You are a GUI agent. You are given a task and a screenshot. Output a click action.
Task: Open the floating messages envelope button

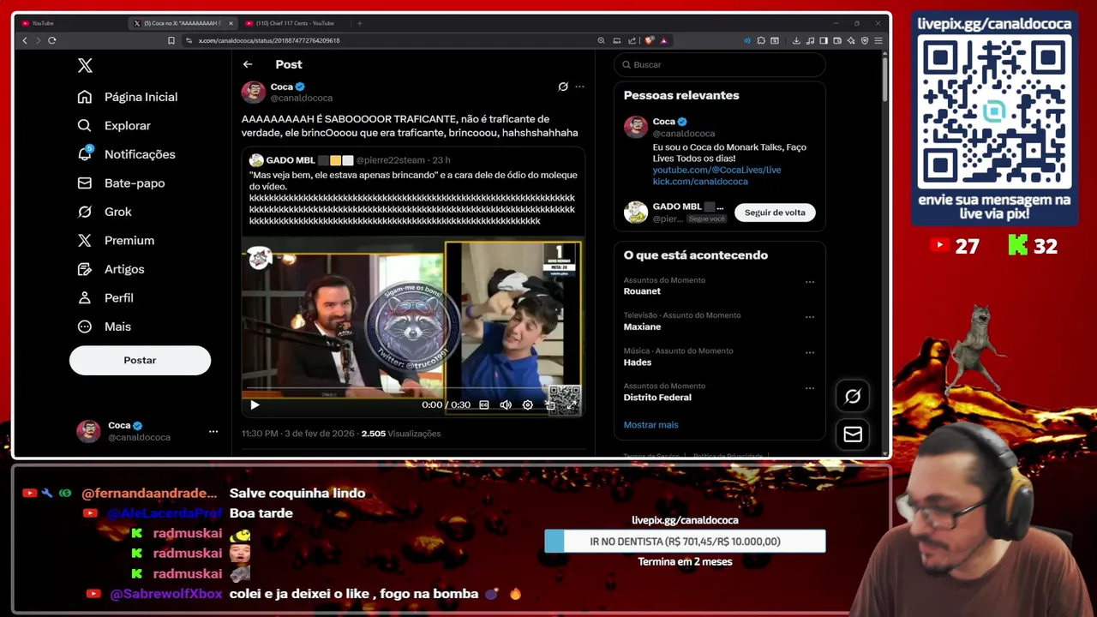(853, 434)
